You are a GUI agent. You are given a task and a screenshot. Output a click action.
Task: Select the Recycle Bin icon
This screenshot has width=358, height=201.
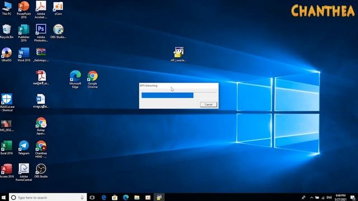pyautogui.click(x=7, y=31)
